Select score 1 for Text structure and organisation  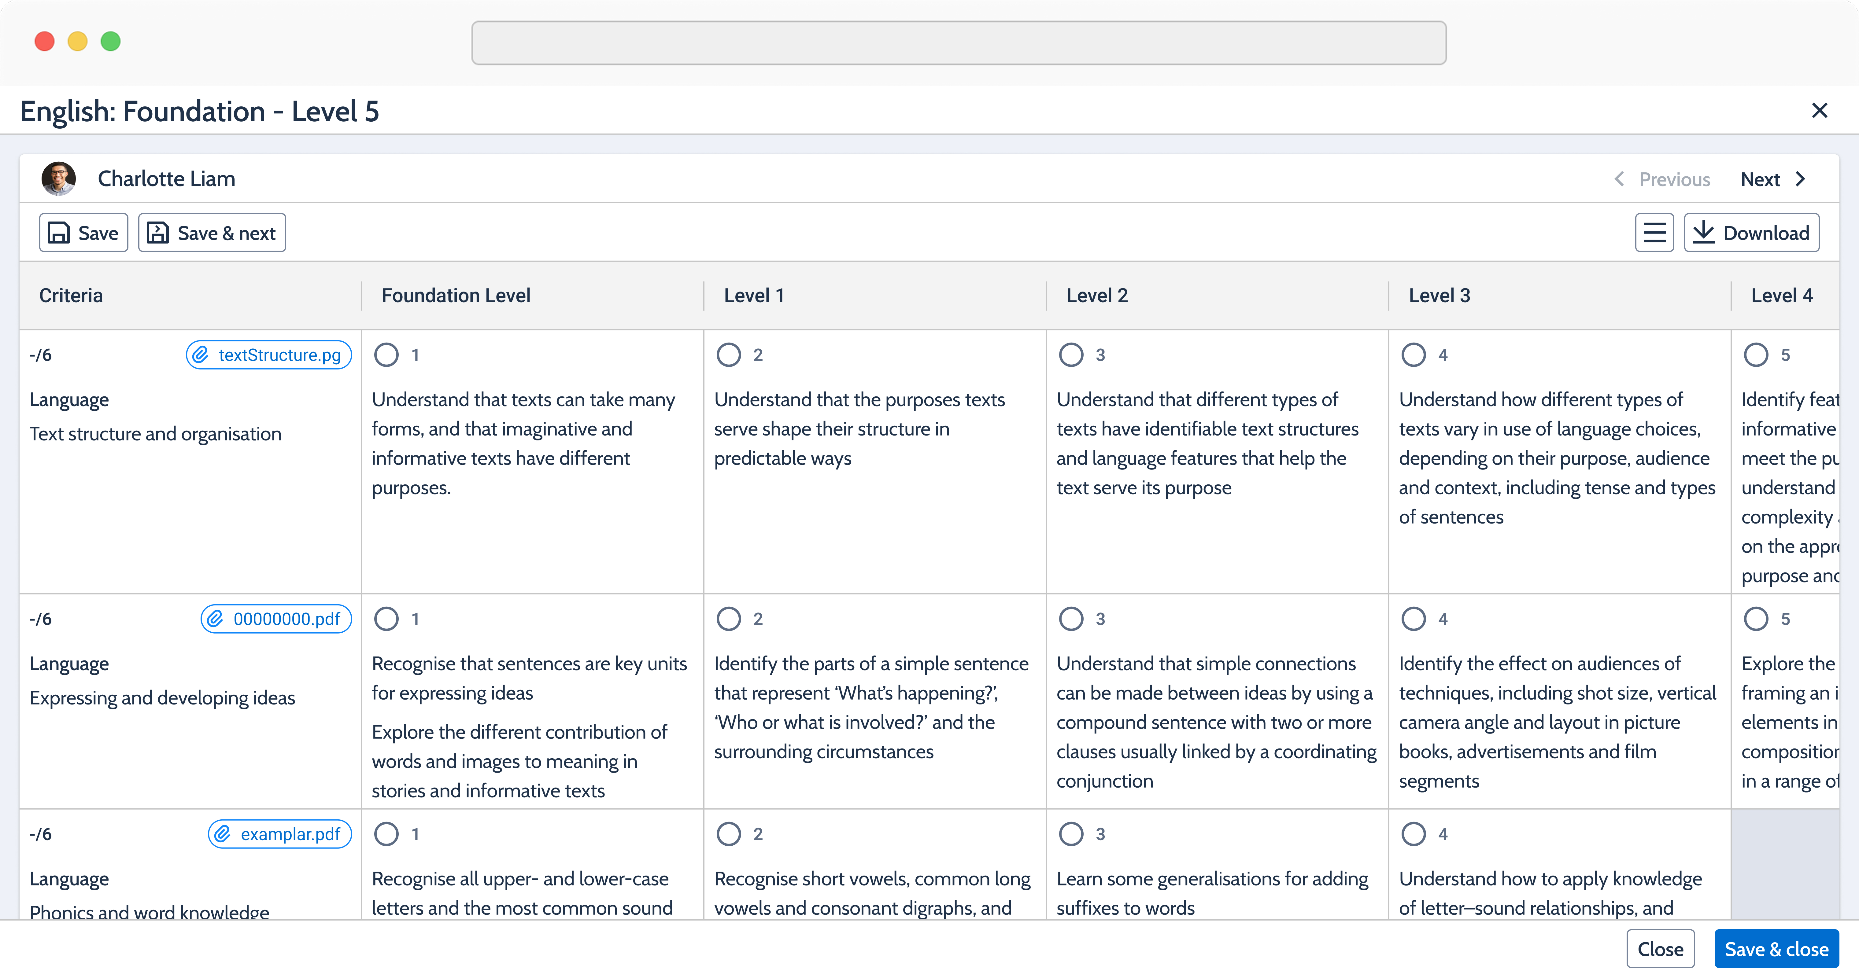[x=387, y=355]
